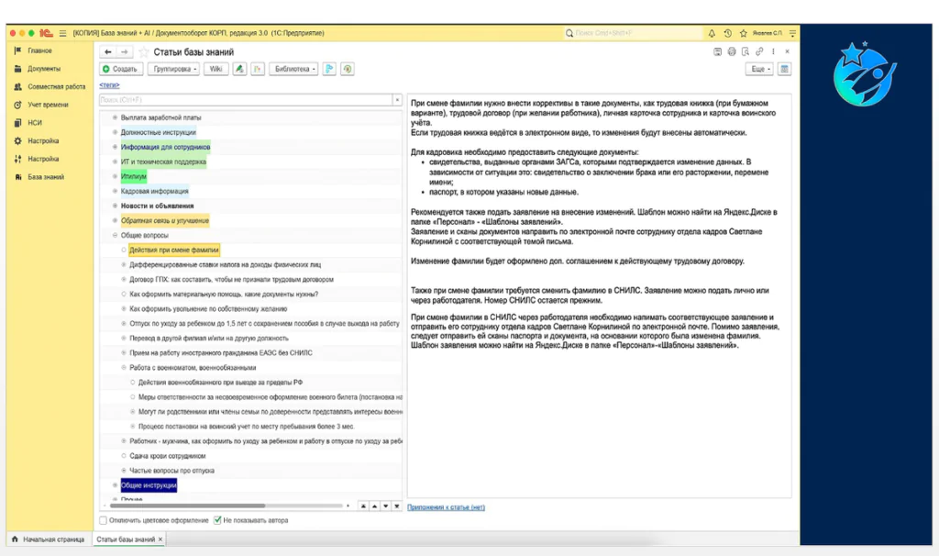The image size is (939, 556).
Task: Click the save icon in form header
Action: [717, 52]
